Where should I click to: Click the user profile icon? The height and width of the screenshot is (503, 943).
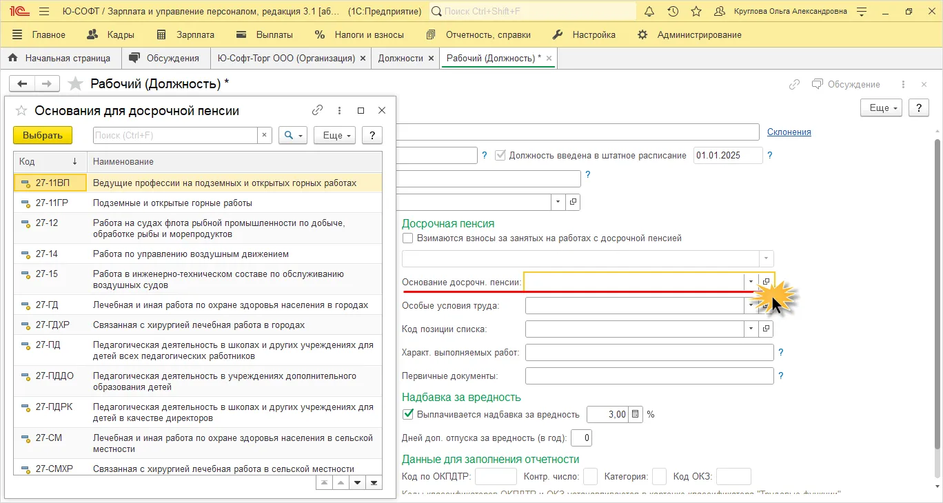pos(720,12)
